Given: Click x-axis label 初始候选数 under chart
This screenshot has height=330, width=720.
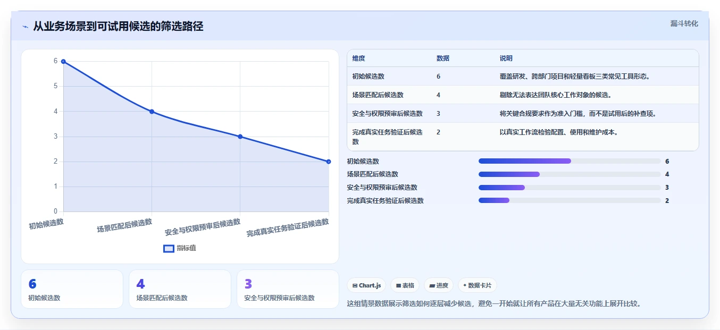Looking at the screenshot, I should coord(46,224).
